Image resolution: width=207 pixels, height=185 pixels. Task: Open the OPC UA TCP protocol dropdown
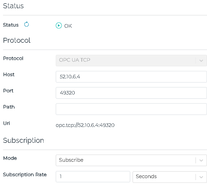point(125,60)
